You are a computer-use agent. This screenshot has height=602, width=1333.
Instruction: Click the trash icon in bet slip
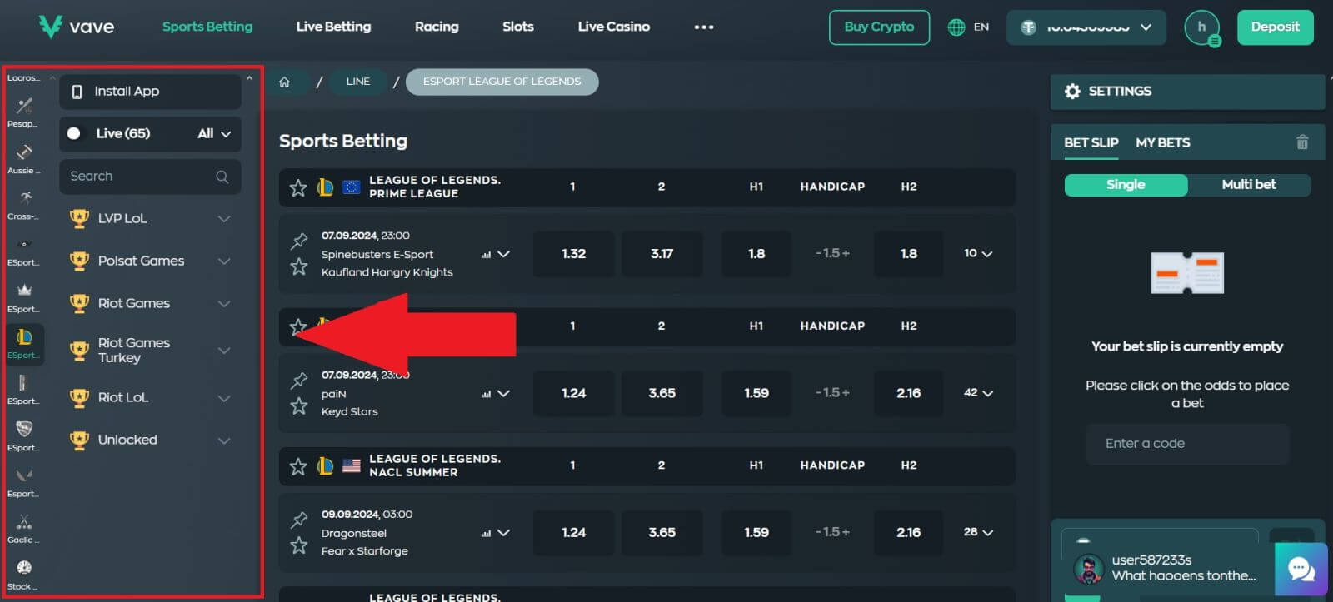(1301, 142)
